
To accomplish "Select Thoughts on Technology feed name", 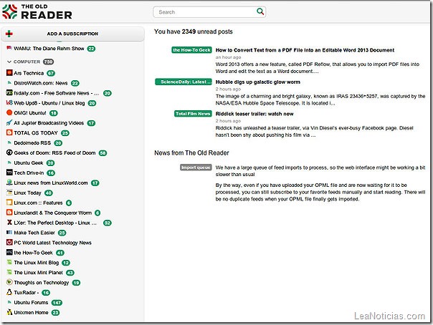I will tap(42, 283).
